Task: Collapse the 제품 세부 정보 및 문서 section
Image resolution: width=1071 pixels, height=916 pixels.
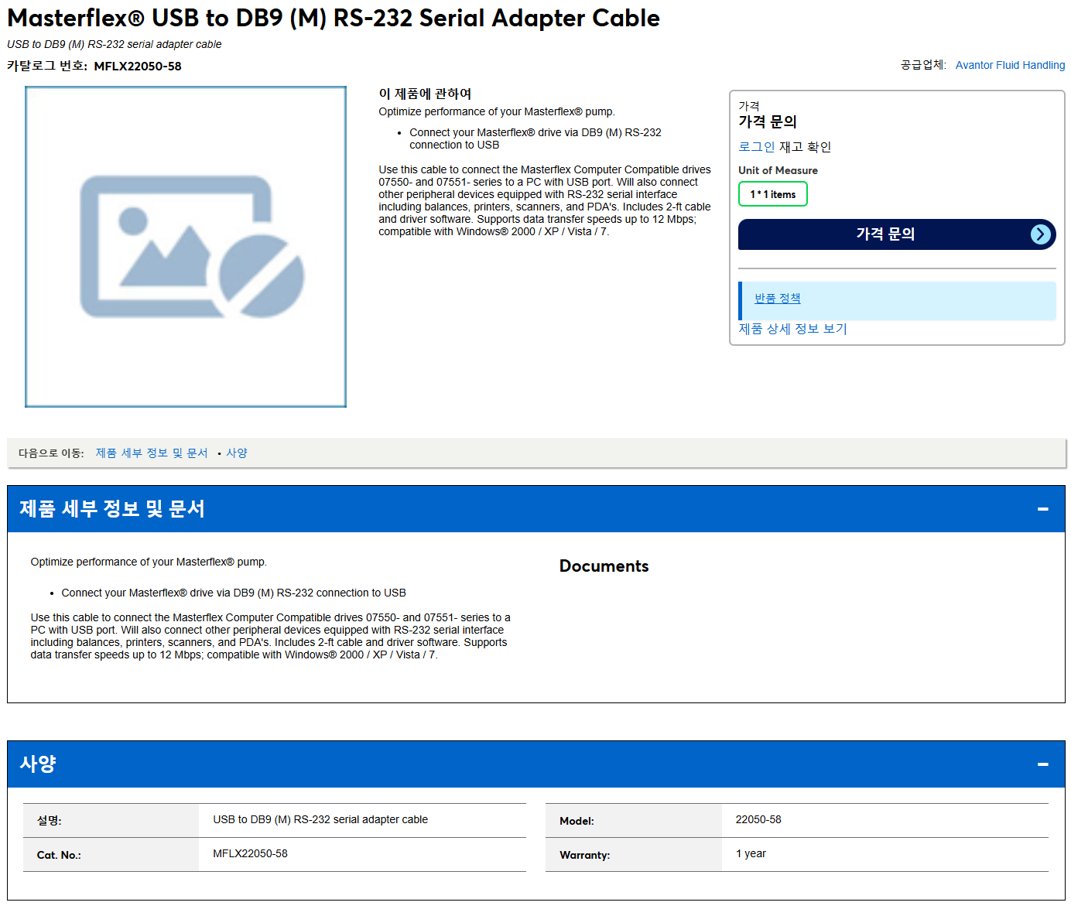Action: [x=1042, y=509]
